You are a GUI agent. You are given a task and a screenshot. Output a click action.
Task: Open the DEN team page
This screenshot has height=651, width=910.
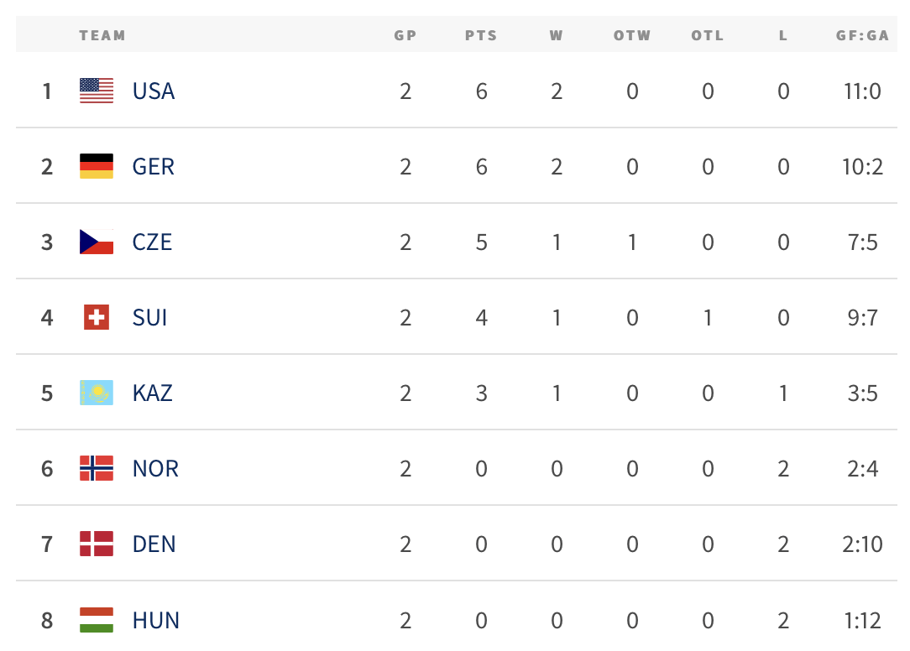coord(154,544)
